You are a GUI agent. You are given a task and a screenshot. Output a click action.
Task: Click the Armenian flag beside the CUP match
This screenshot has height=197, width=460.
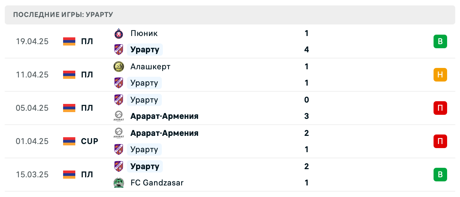69,141
